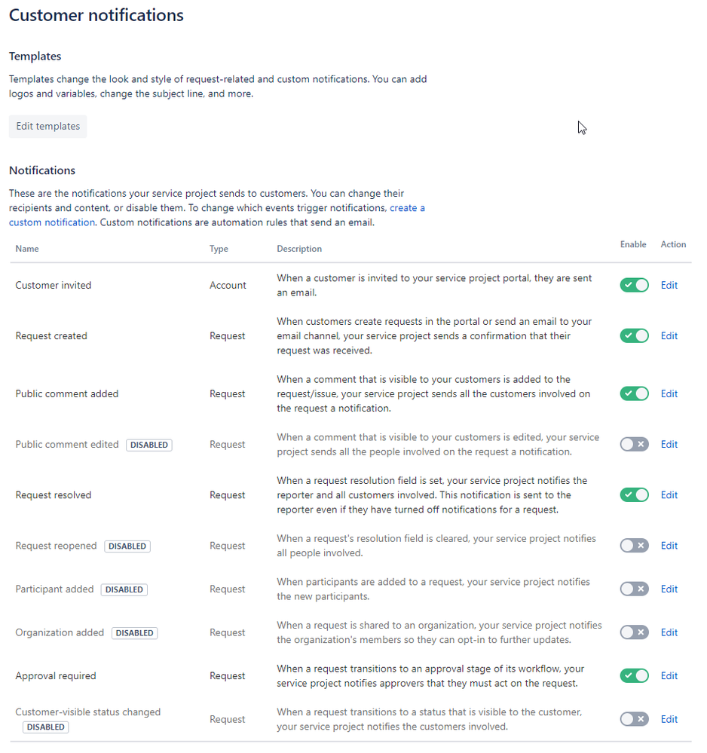
Task: Select the DISABLED badge beside Participant added
Action: [124, 589]
